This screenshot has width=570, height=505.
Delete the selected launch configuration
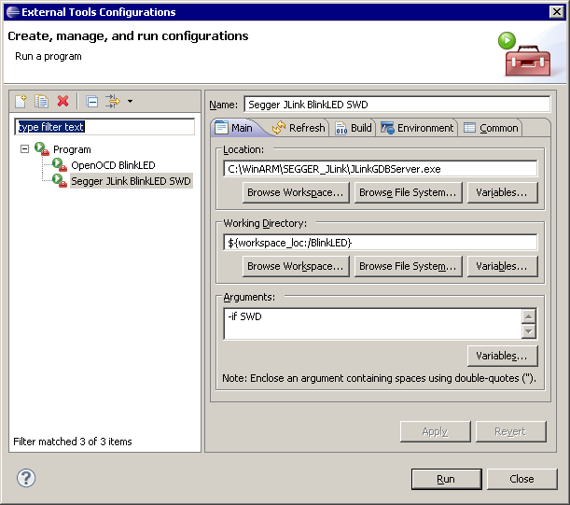tap(63, 101)
